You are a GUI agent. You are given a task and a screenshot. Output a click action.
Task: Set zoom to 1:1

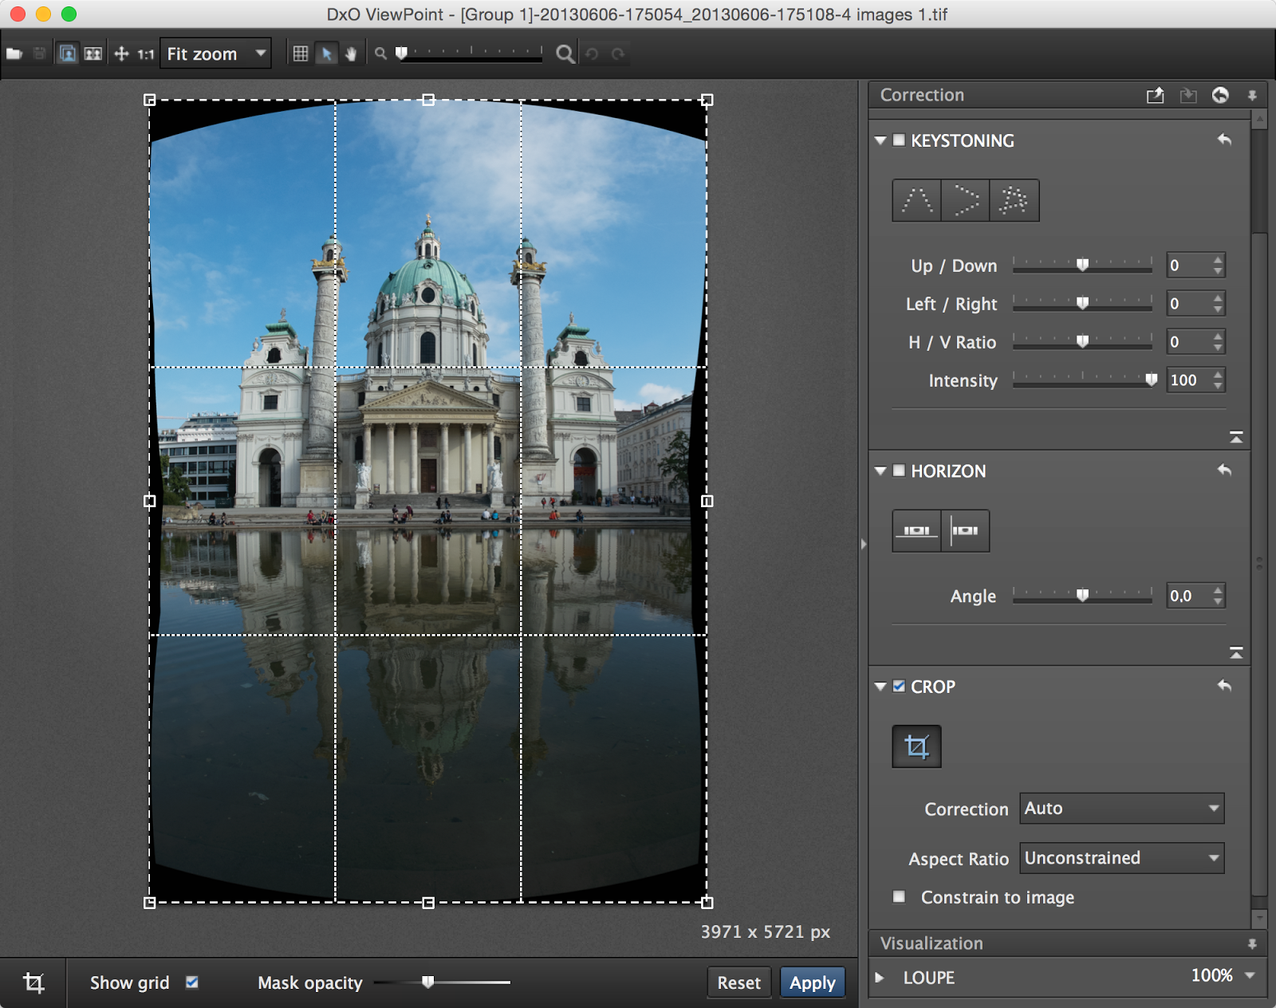click(145, 54)
